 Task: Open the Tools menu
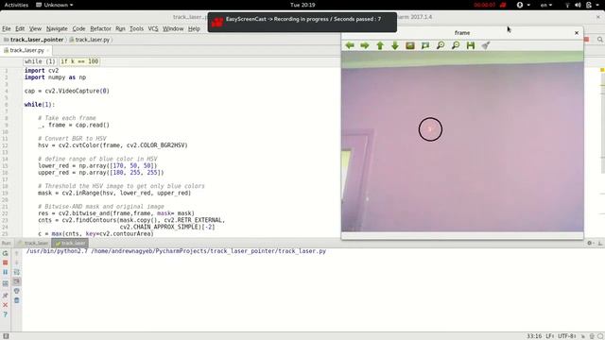pyautogui.click(x=136, y=29)
